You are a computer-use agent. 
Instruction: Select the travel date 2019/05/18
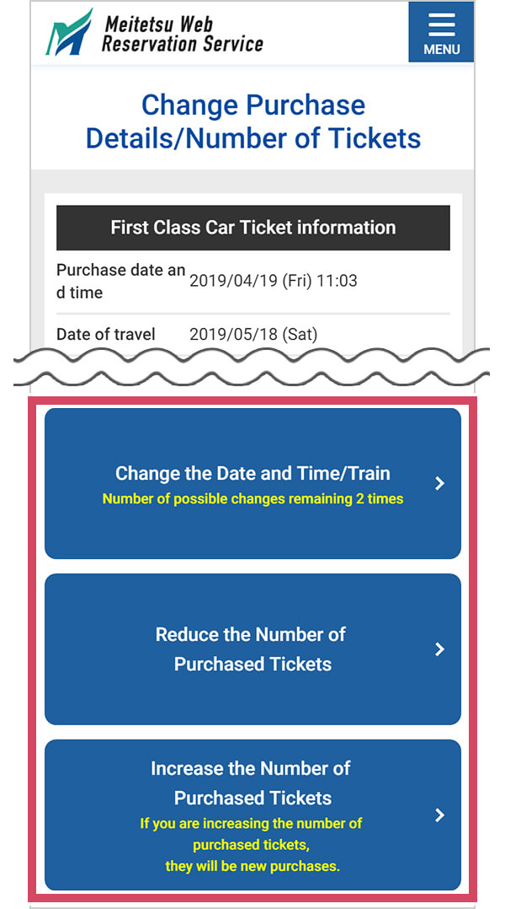tap(254, 334)
